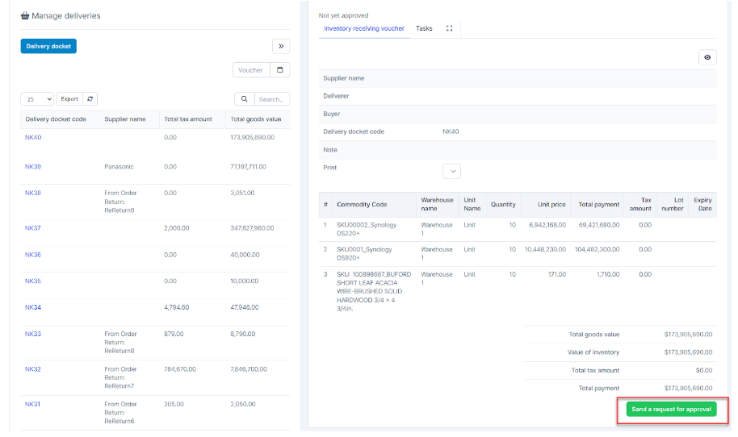Toggle the eye view icon button

[707, 57]
